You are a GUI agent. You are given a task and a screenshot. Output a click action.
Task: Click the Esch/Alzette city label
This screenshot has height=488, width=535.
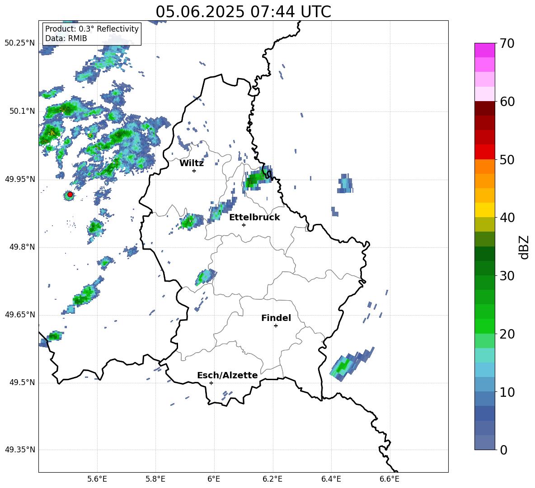[227, 375]
